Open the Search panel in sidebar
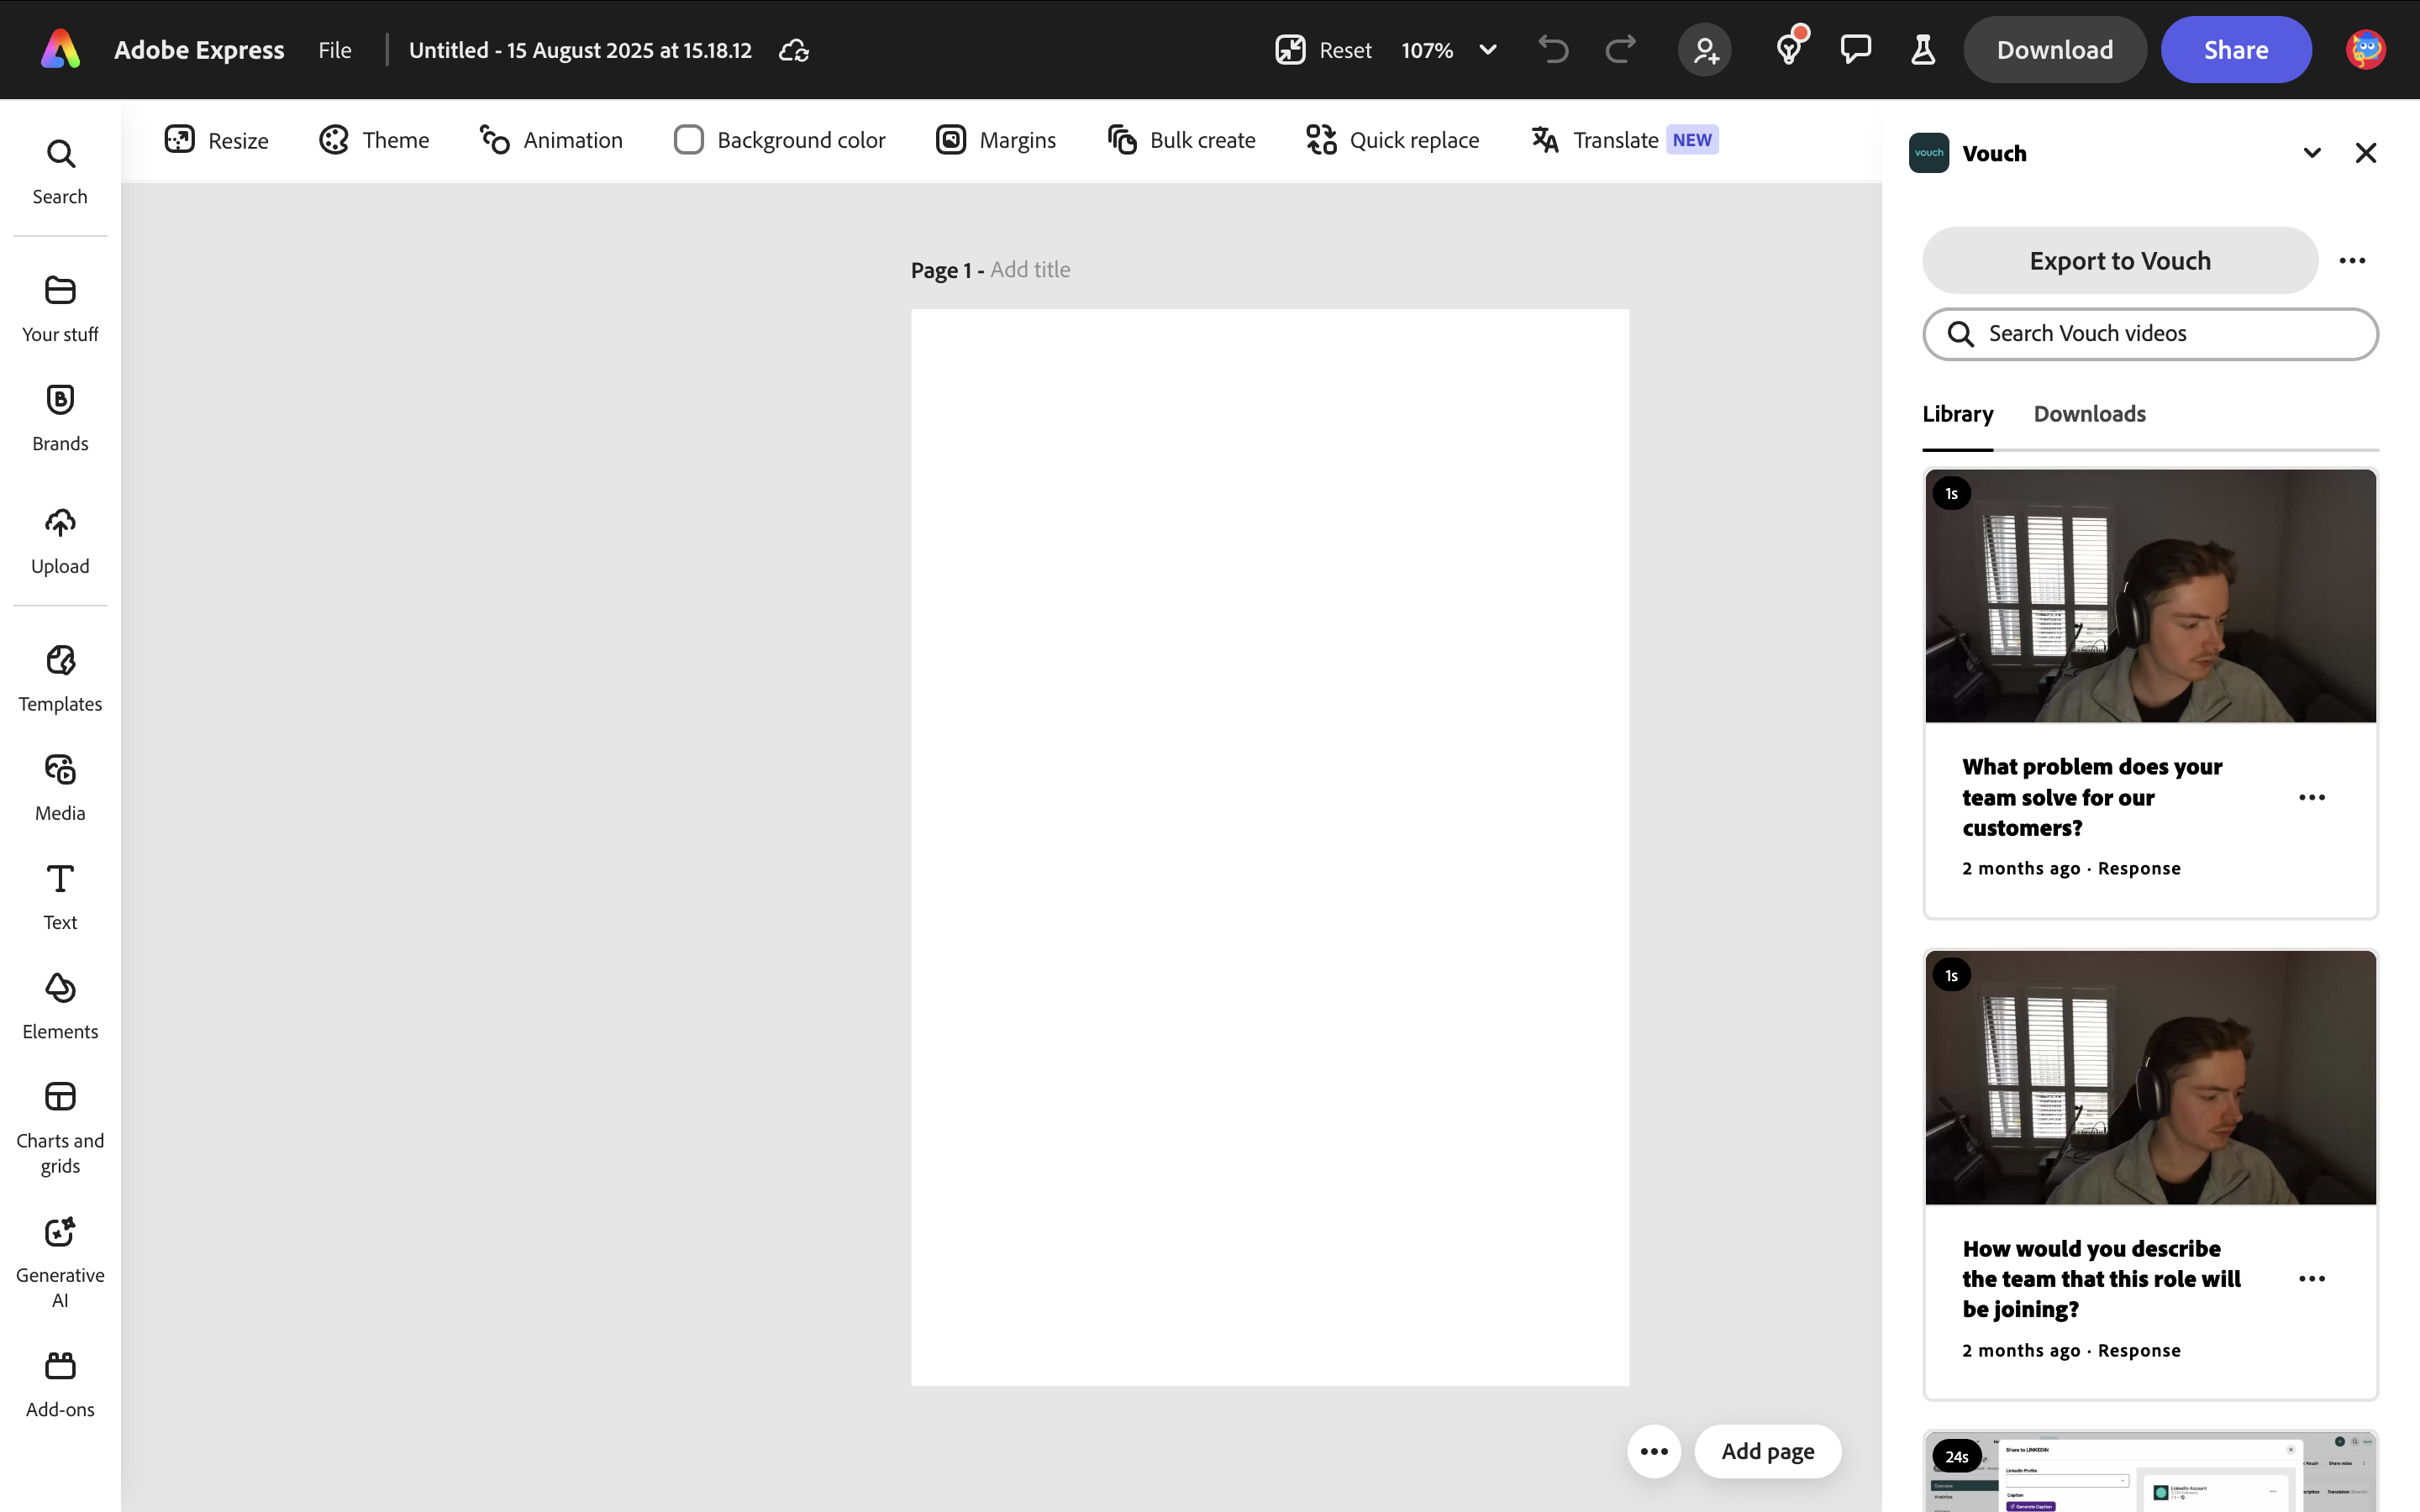Viewport: 2420px width, 1512px height. [x=60, y=172]
